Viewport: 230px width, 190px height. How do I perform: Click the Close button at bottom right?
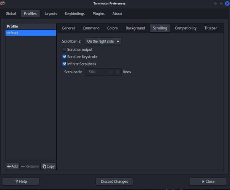[x=208, y=182]
